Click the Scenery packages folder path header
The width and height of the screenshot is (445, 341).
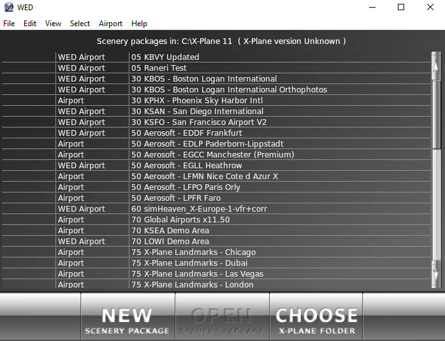(221, 41)
